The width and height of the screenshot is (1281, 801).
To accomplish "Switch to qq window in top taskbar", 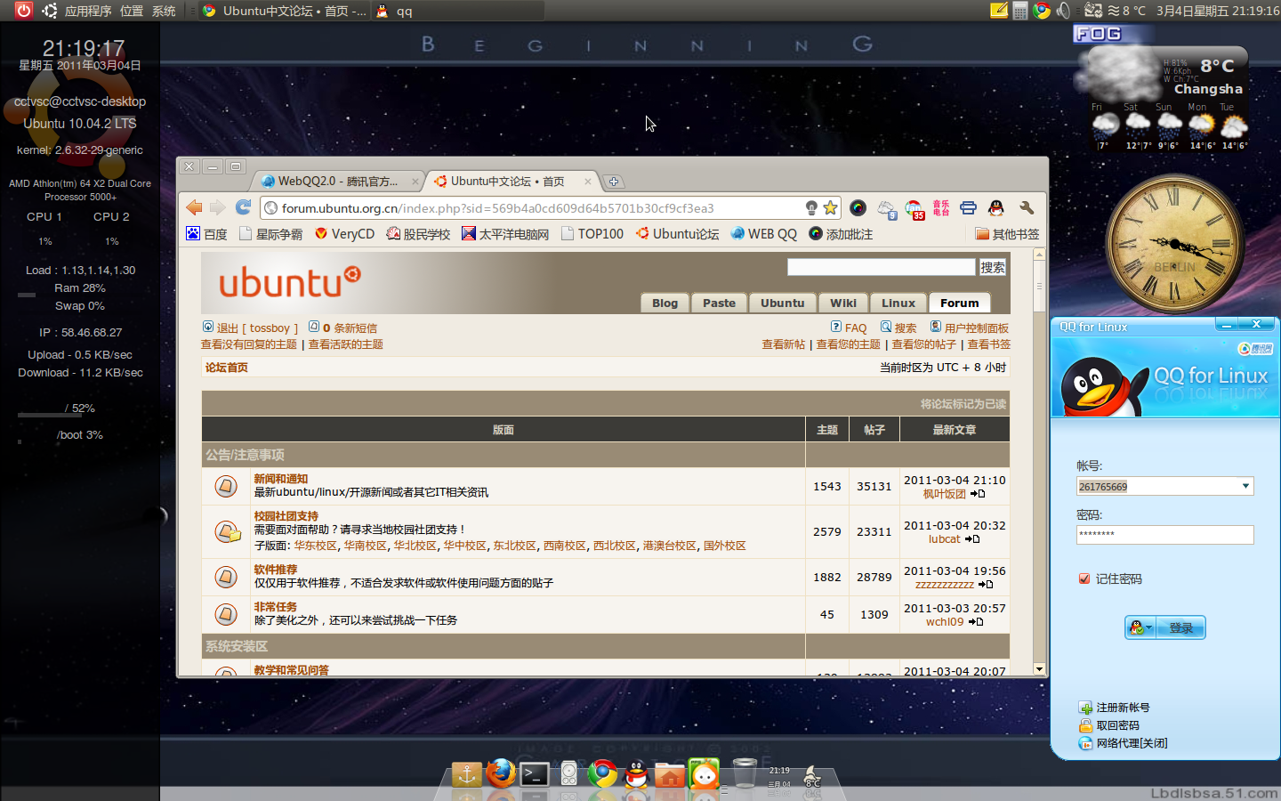I will pyautogui.click(x=458, y=11).
